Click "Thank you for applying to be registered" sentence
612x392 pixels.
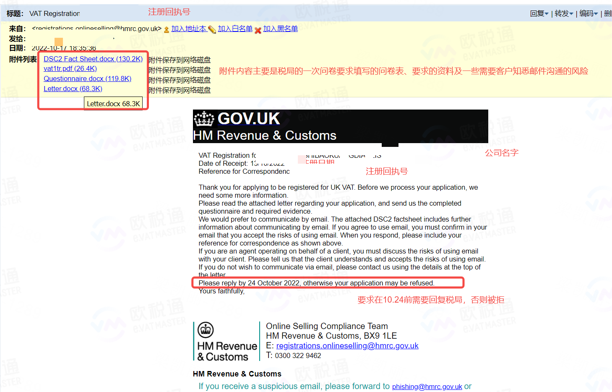pyautogui.click(x=338, y=191)
